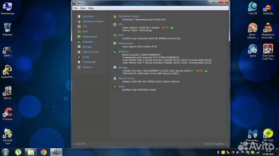
Task: Open the View menu
Action: (x=83, y=8)
